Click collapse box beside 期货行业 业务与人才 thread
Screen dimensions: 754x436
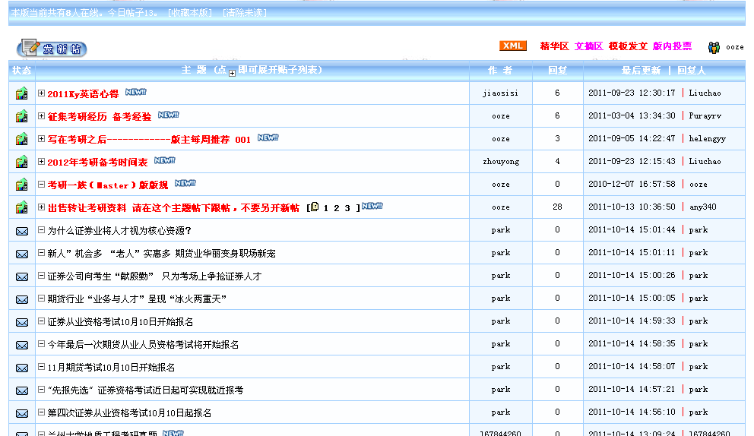tap(41, 298)
